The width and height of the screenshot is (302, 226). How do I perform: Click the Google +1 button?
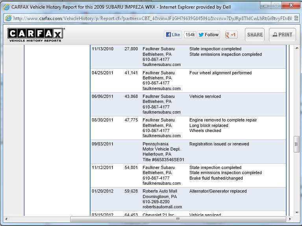(x=231, y=35)
